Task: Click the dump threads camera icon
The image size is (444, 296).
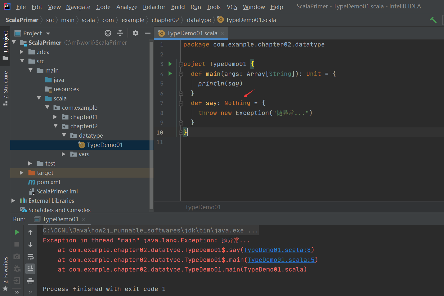Action: (x=17, y=257)
